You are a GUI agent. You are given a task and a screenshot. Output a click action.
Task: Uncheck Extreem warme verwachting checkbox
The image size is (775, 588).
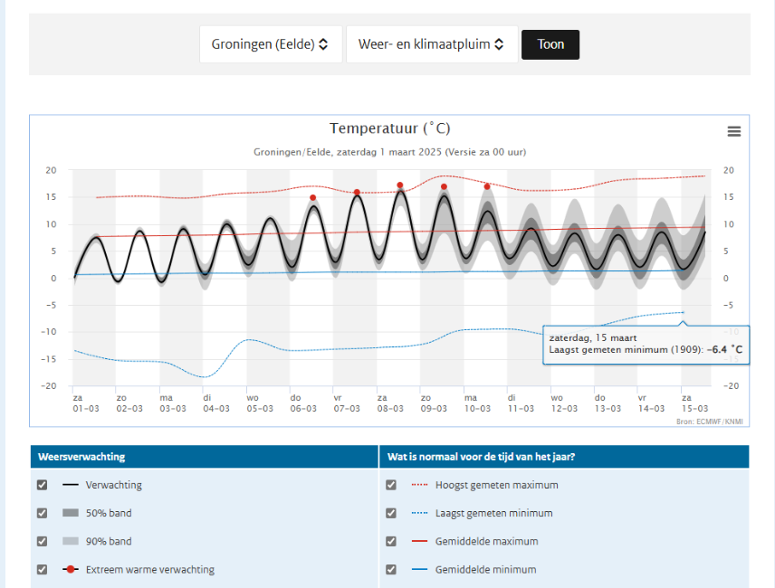tap(42, 569)
